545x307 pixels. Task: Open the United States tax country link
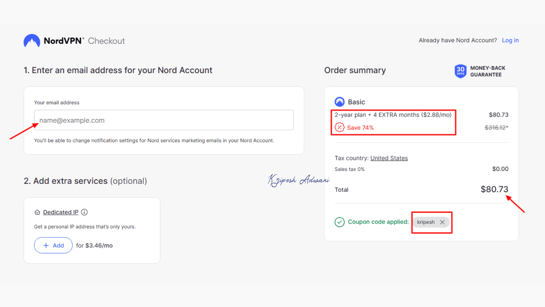click(389, 158)
